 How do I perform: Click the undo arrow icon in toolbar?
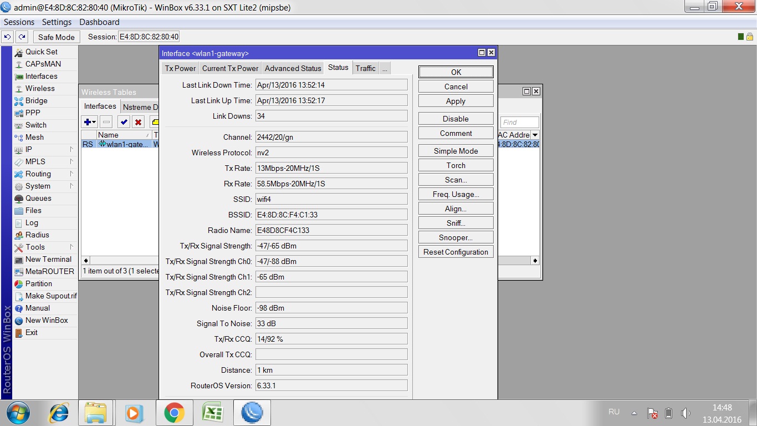point(7,37)
